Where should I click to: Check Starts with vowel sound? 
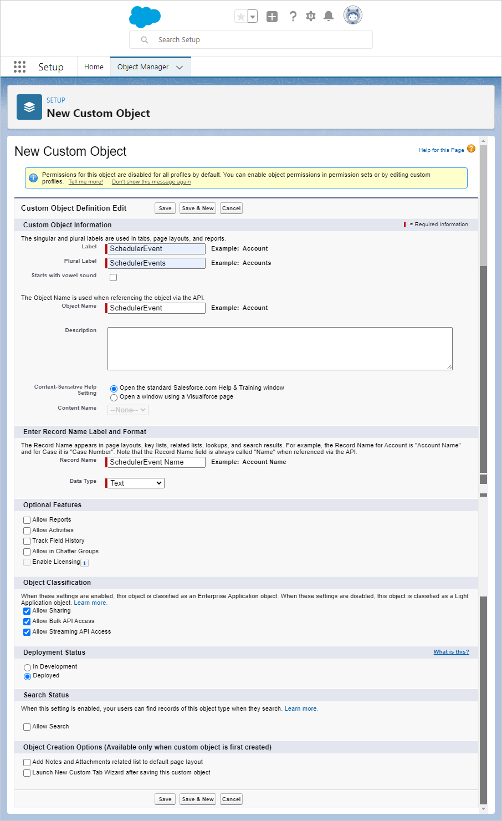[113, 277]
